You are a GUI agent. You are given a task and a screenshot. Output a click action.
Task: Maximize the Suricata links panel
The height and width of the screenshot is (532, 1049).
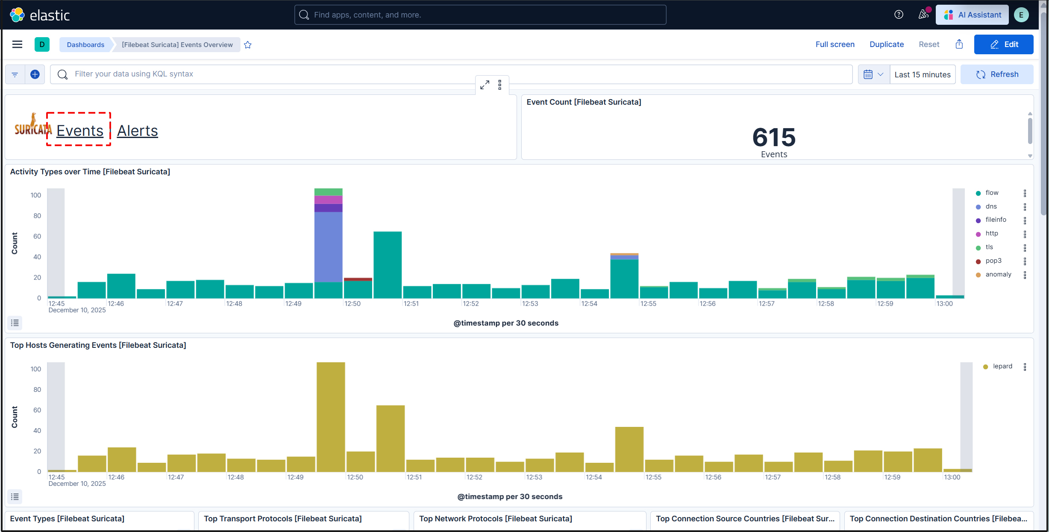[485, 85]
